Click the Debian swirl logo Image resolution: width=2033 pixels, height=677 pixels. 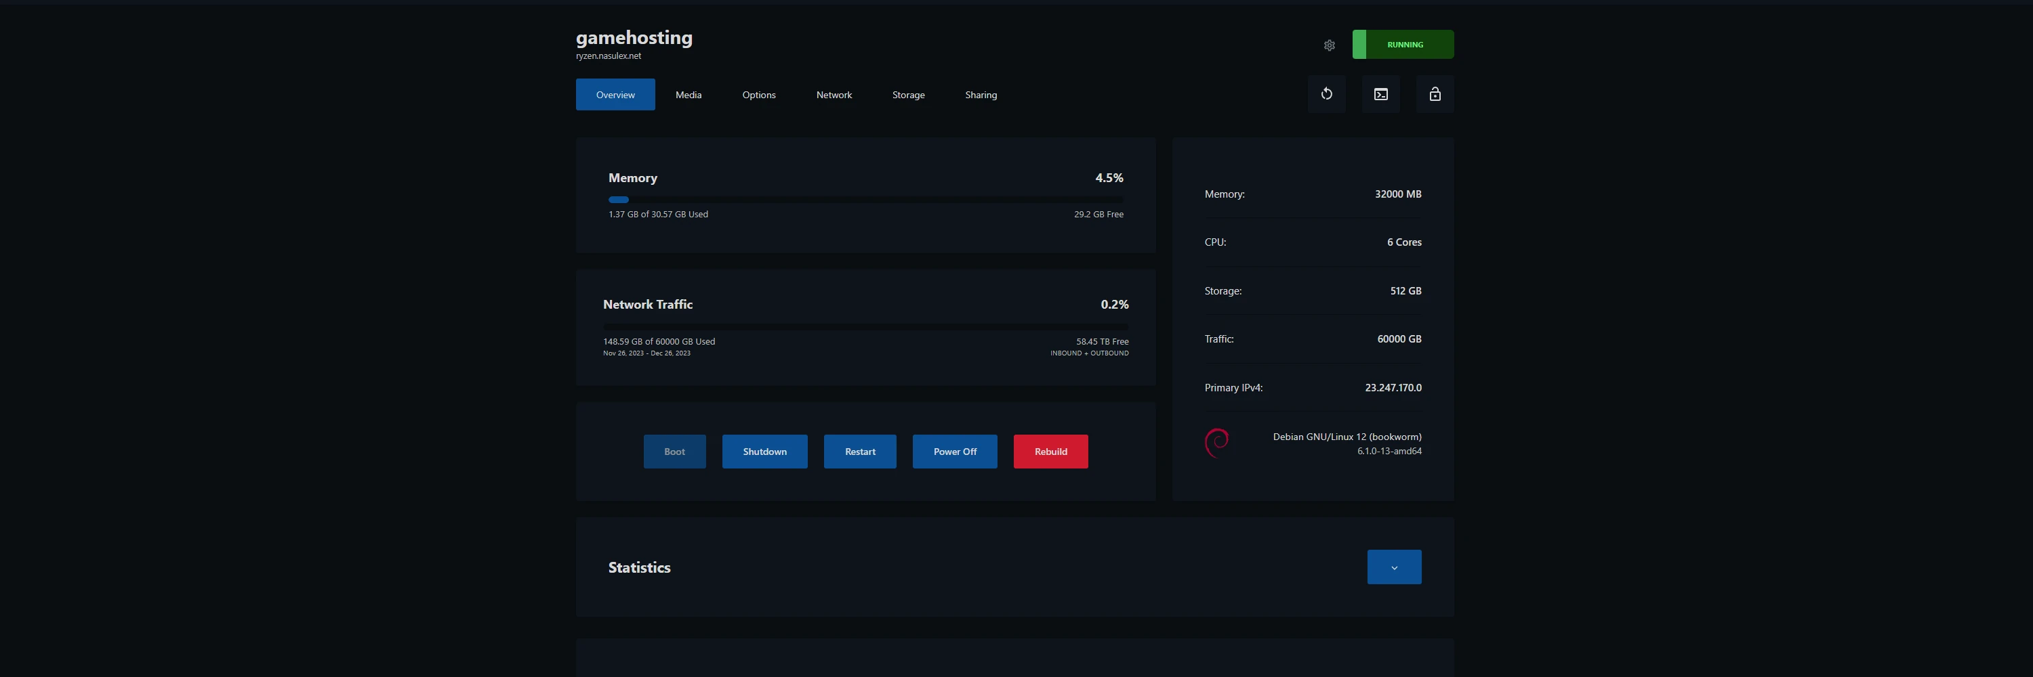coord(1217,442)
